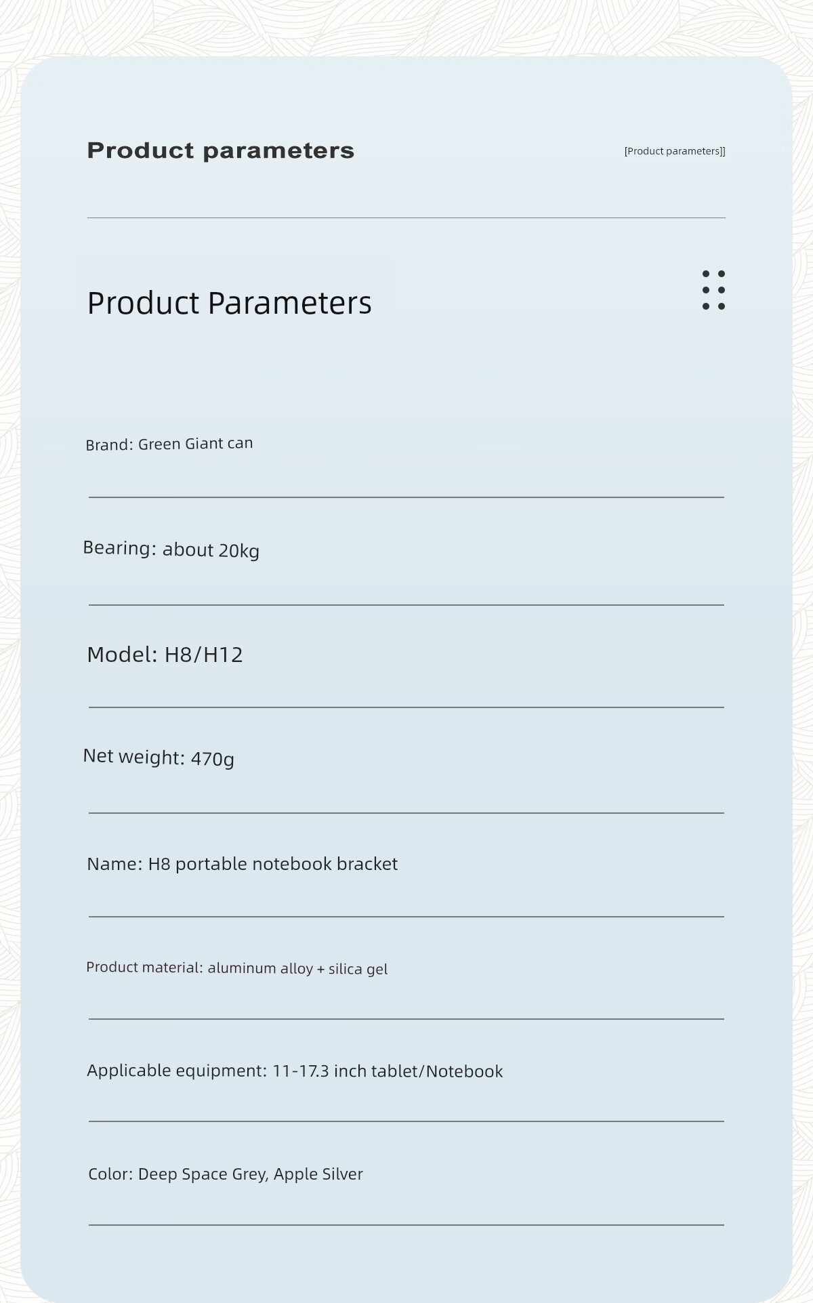813x1303 pixels.
Task: Click 11-17.3 inch tablet/Notebook text
Action: tap(388, 1071)
